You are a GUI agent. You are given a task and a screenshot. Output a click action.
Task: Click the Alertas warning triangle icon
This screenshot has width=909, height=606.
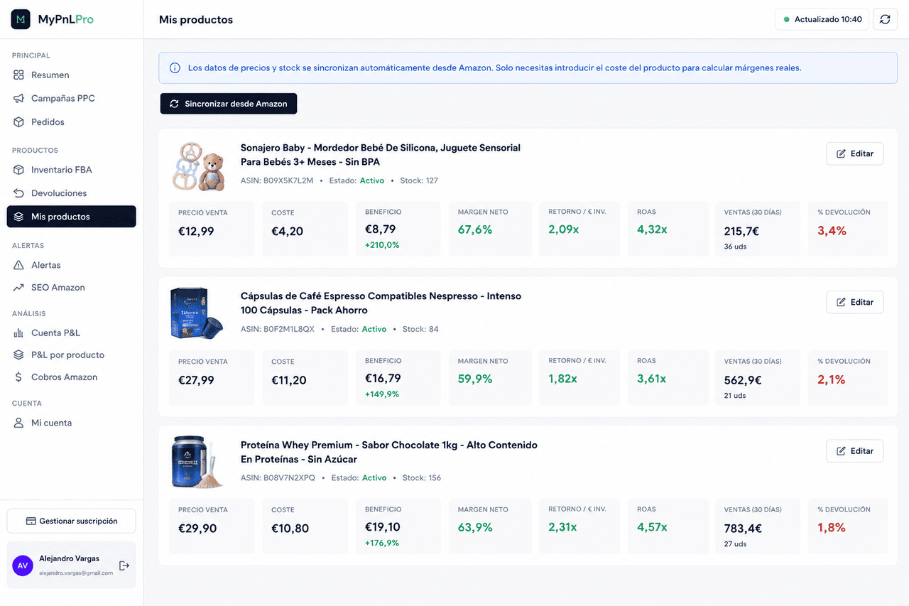(x=19, y=265)
